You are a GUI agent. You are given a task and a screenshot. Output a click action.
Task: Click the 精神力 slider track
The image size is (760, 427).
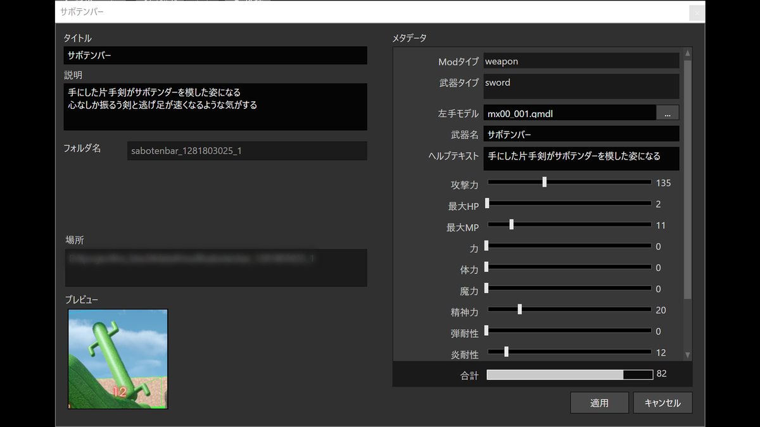(569, 310)
